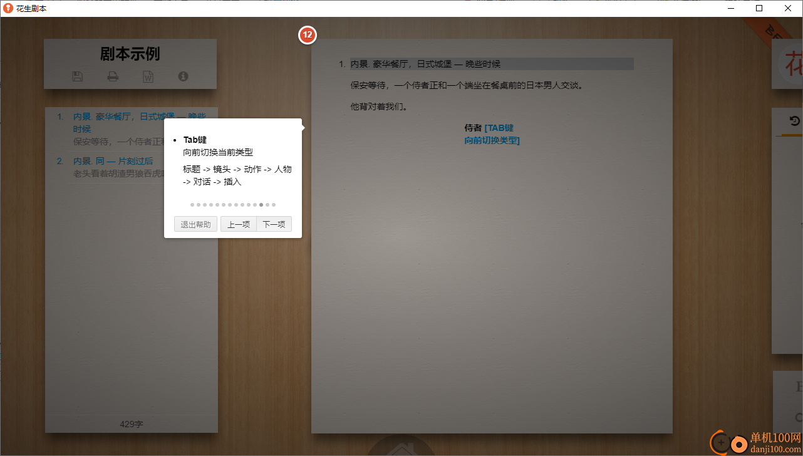Screen dimensions: 803x456
Task: Click the blue [TAB键 向前切换类型] hint text
Action: click(x=492, y=134)
